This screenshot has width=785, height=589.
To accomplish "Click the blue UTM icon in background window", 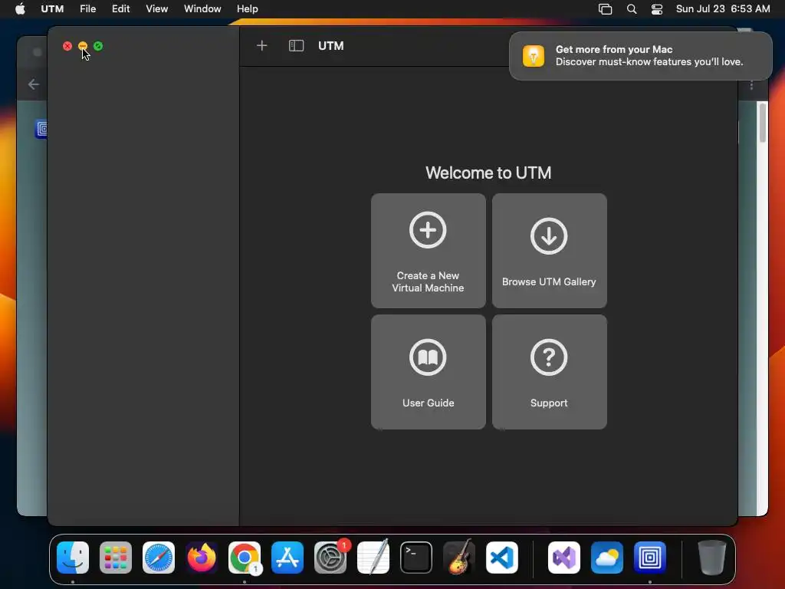I will point(41,129).
